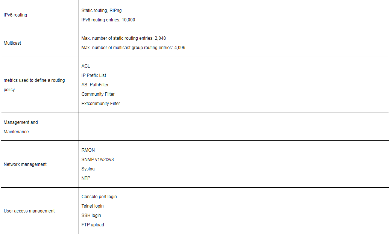The image size is (390, 235).
Task: Click the "Extcommunity Filter" entry
Action: pos(101,104)
